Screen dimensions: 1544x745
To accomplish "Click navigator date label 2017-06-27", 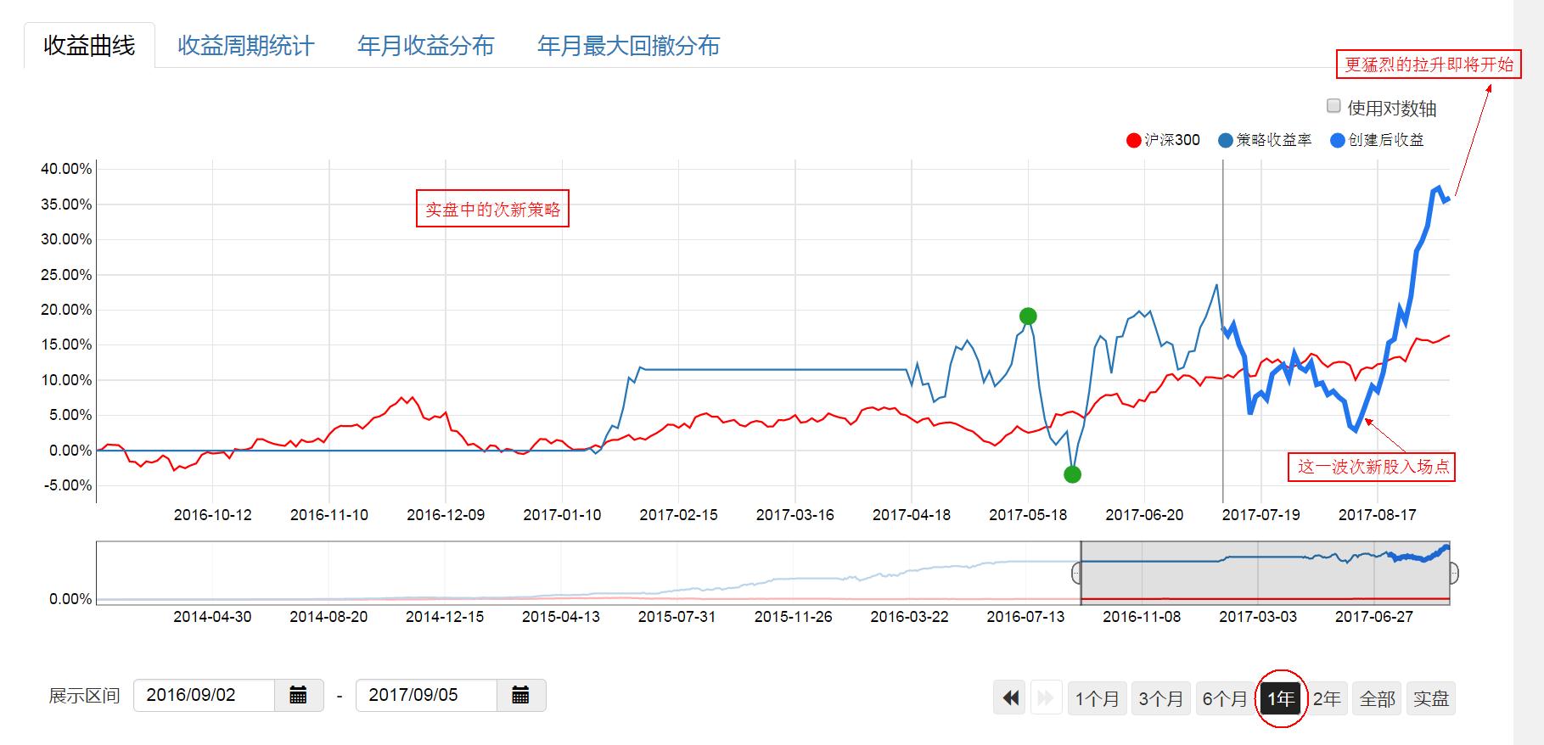I will [1374, 617].
